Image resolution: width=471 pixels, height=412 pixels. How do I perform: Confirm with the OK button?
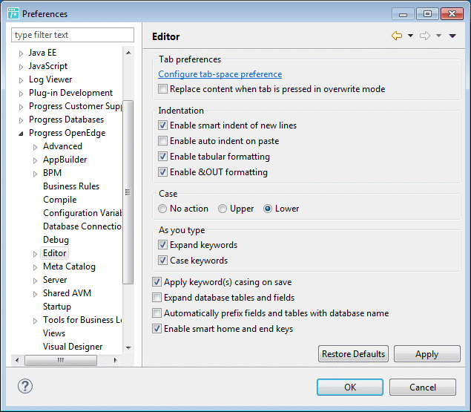pos(350,387)
